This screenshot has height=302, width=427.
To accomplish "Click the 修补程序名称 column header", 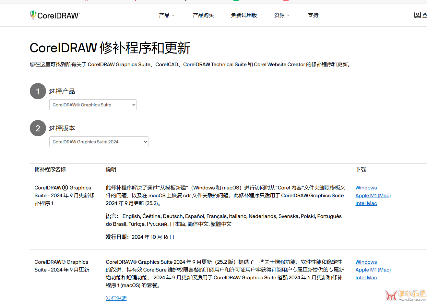I will point(50,169).
